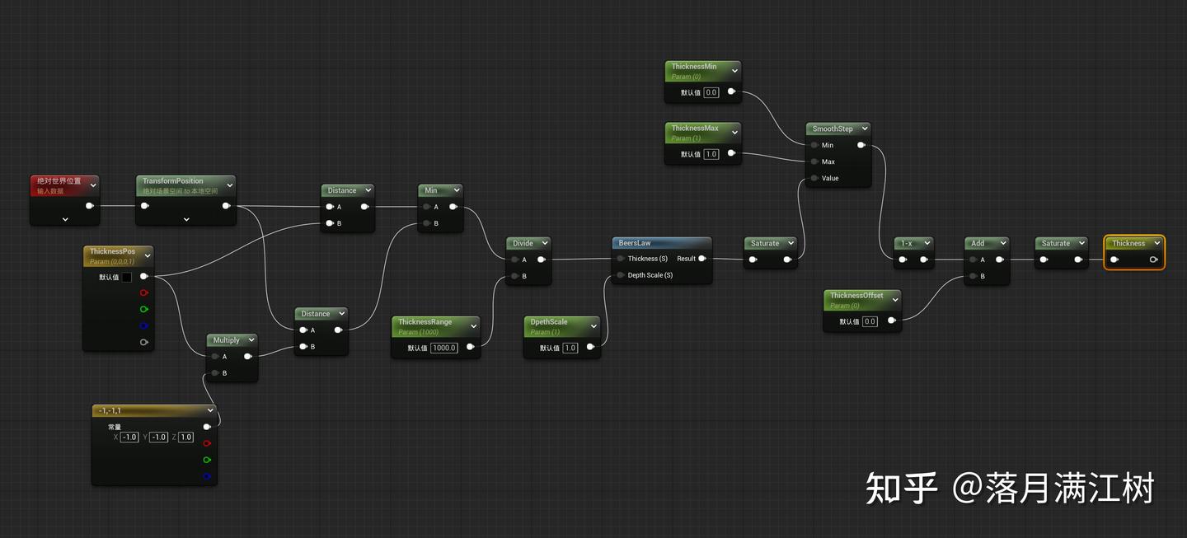Click the ThicknessMin output pin
This screenshot has width=1187, height=538.
click(x=731, y=92)
